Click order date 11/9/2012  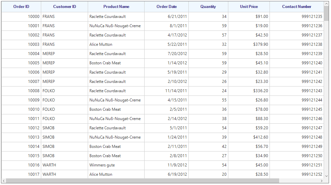tap(166, 165)
